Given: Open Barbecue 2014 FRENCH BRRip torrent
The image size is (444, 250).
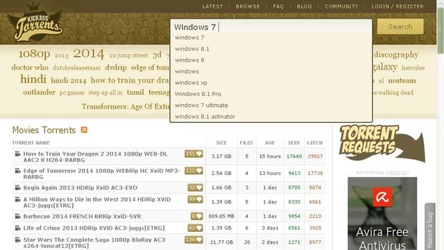Looking at the screenshot, I should coord(82,216).
